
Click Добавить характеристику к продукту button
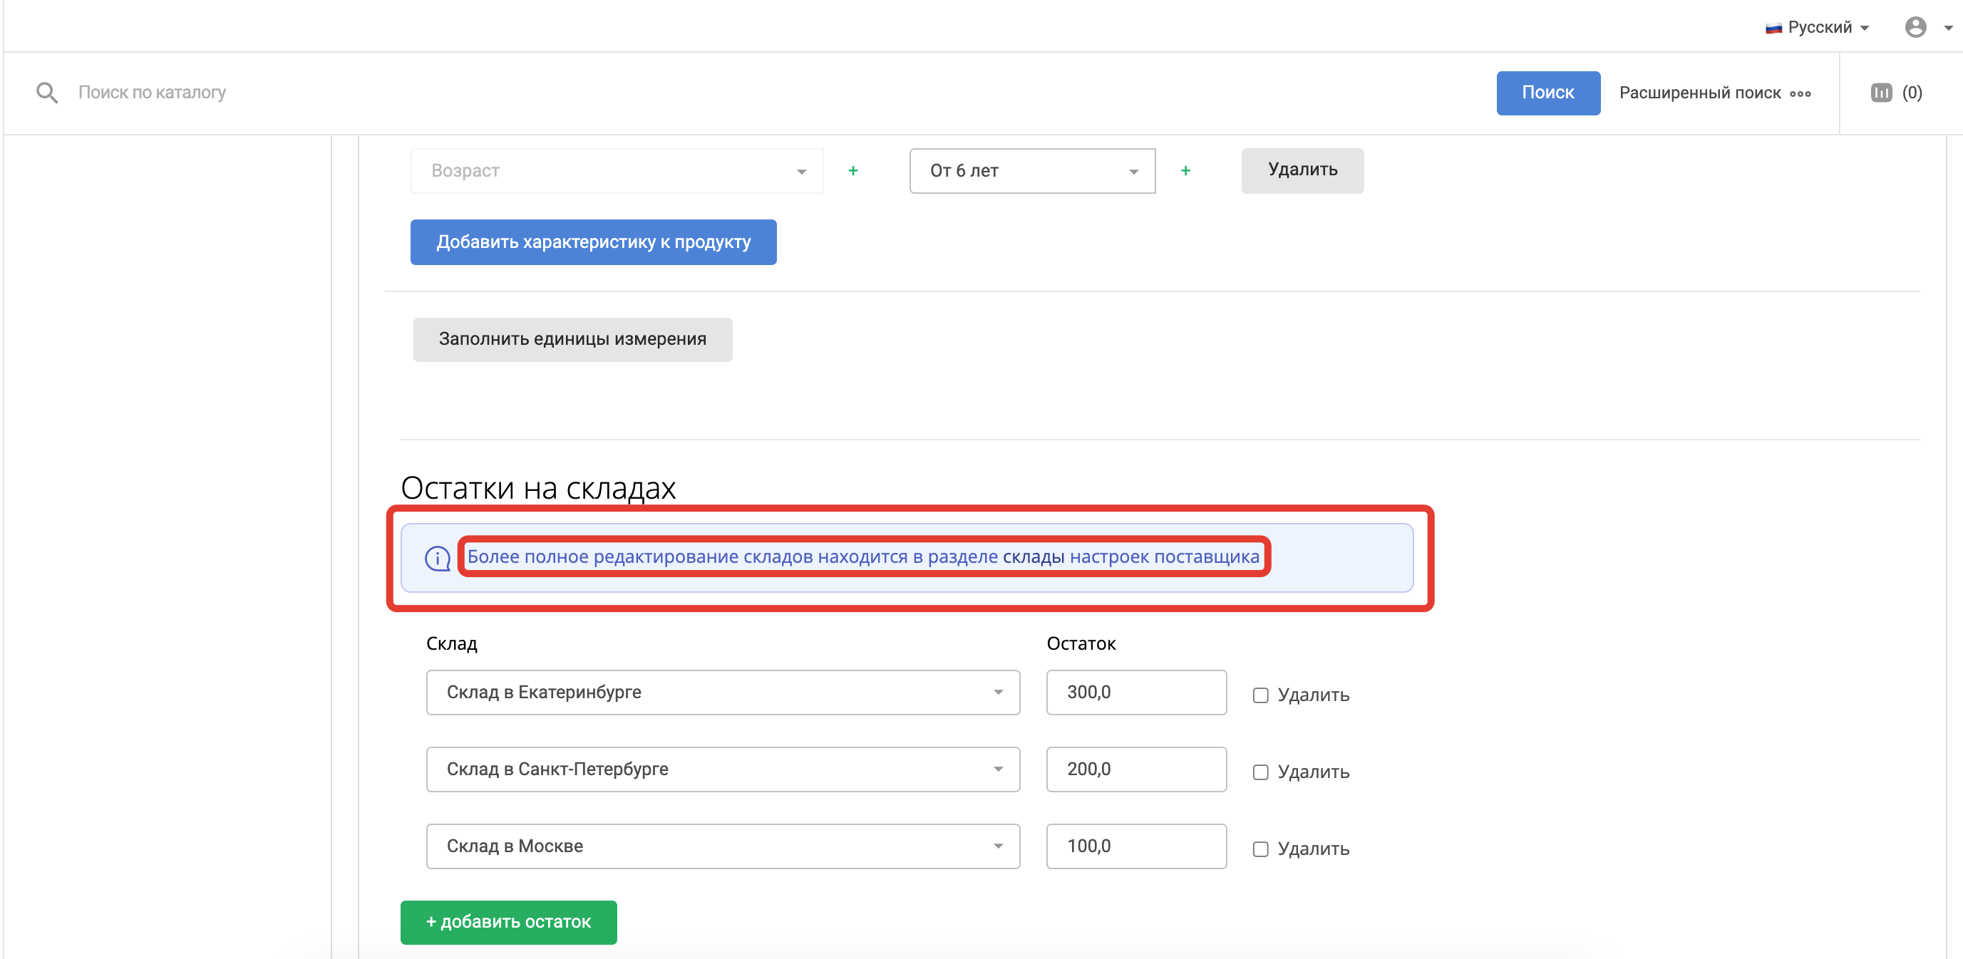click(593, 242)
